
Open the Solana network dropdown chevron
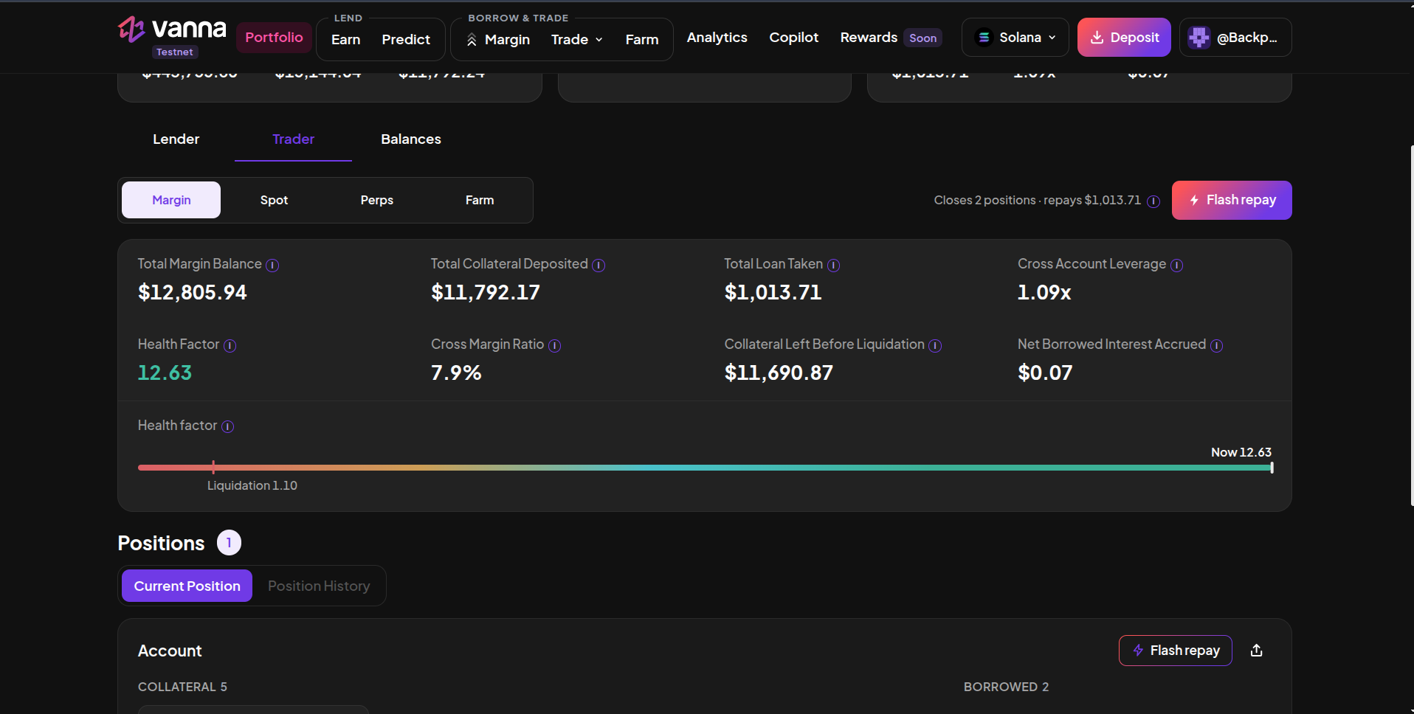click(x=1052, y=38)
